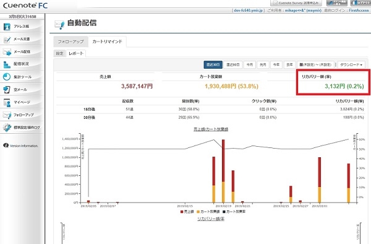Click the 108円 (0.0%) recovery cell
Image resolution: width=371 pixels, height=244 pixels.
click(353, 117)
